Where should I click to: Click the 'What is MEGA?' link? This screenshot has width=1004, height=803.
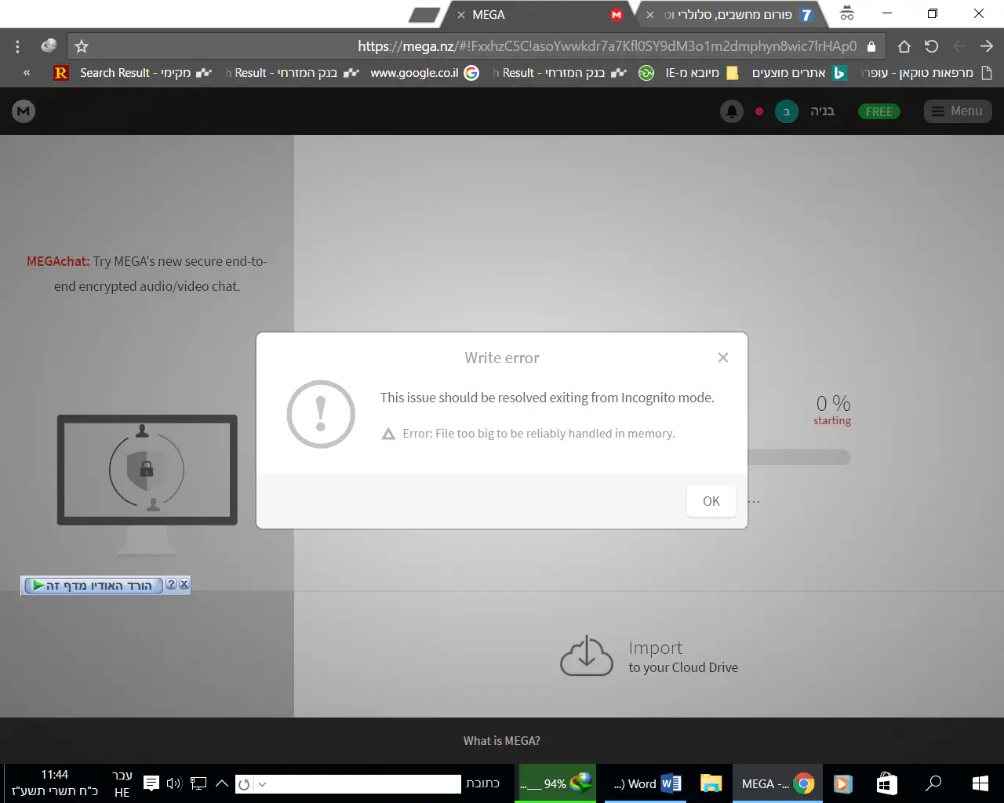click(x=501, y=740)
